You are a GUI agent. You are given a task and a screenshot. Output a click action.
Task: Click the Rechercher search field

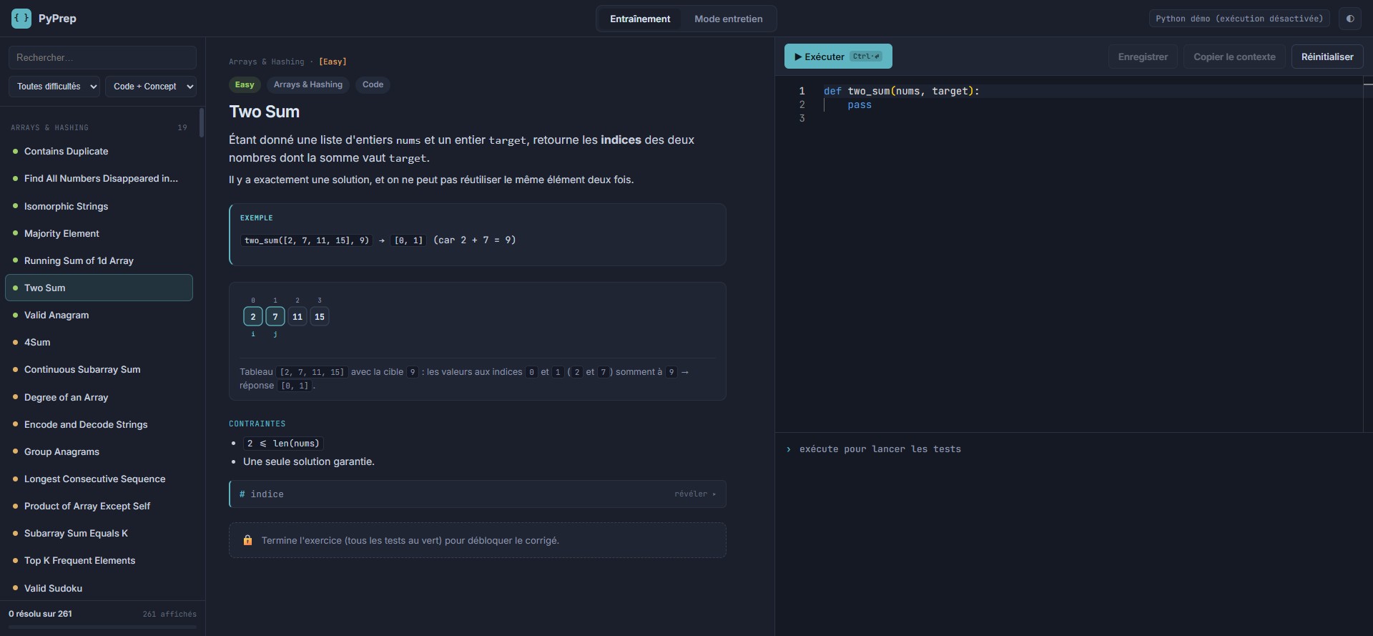[x=102, y=57]
